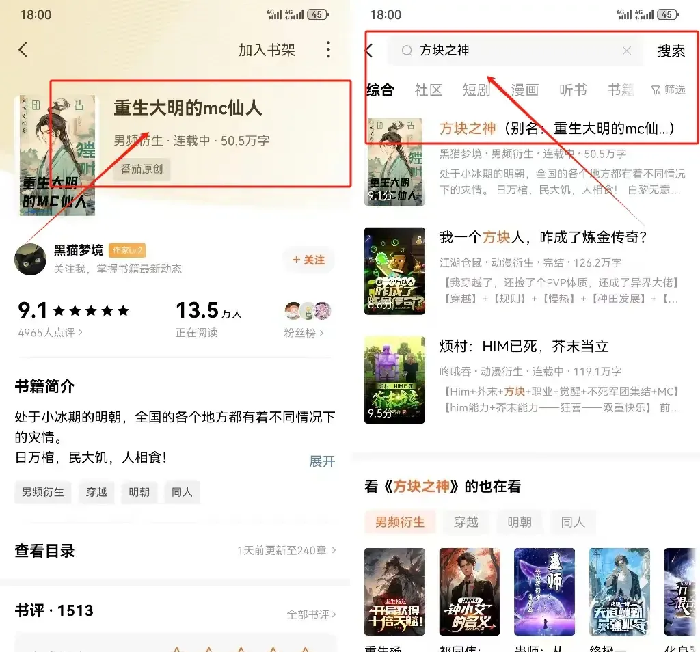Open the three-dot more options menu
This screenshot has width=700, height=652.
(x=328, y=49)
